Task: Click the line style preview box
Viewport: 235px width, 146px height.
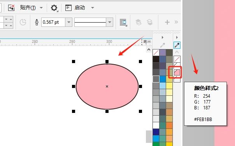Action: (x=90, y=22)
